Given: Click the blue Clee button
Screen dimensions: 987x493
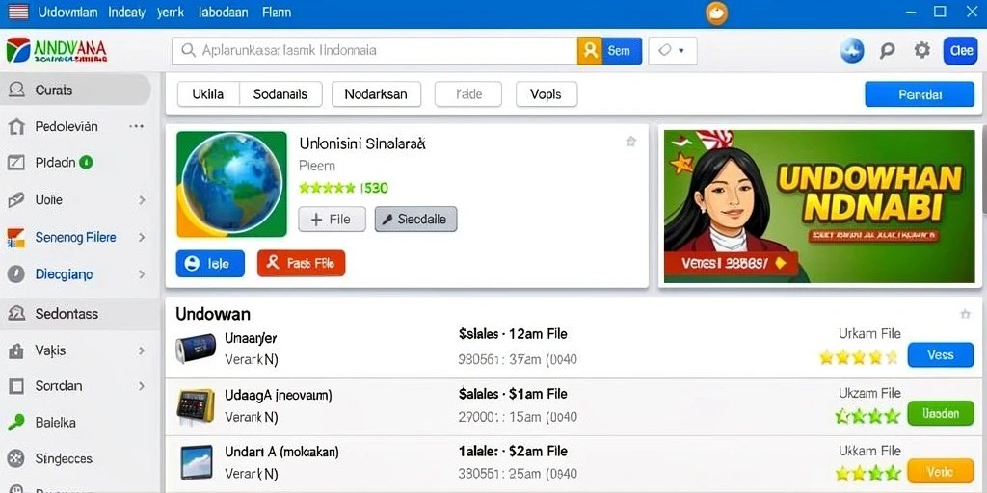Looking at the screenshot, I should click(x=961, y=50).
